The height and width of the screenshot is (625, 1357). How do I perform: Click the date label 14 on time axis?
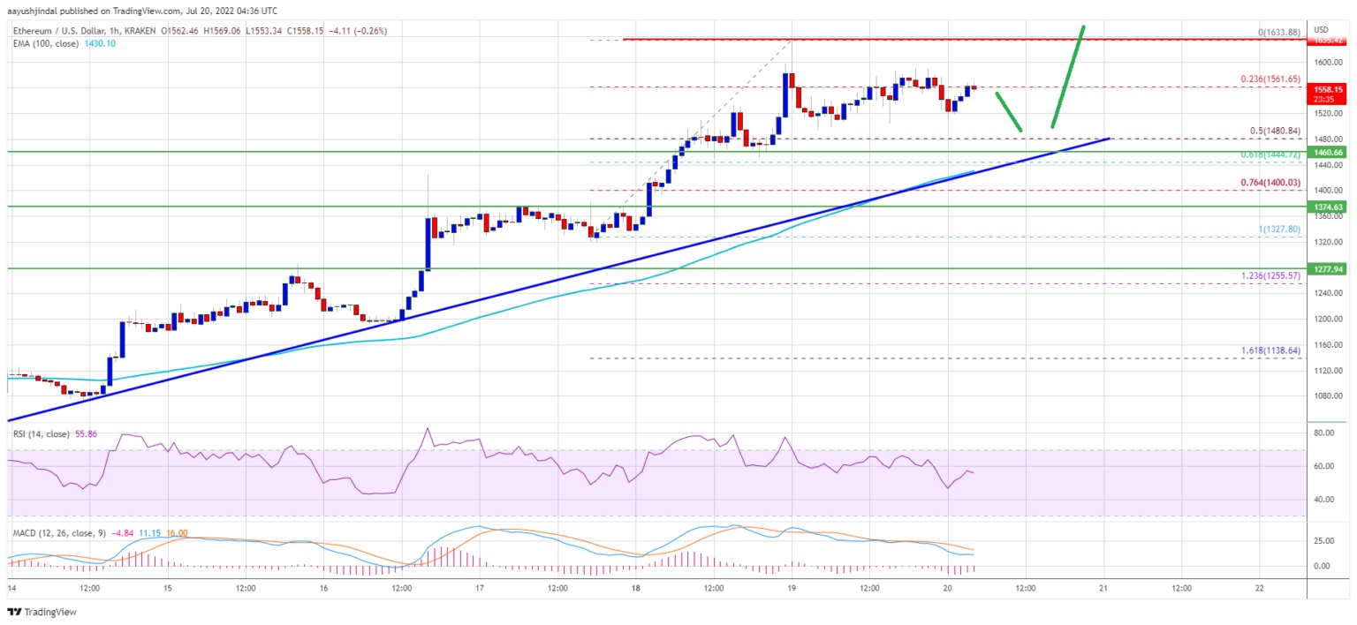[x=11, y=587]
